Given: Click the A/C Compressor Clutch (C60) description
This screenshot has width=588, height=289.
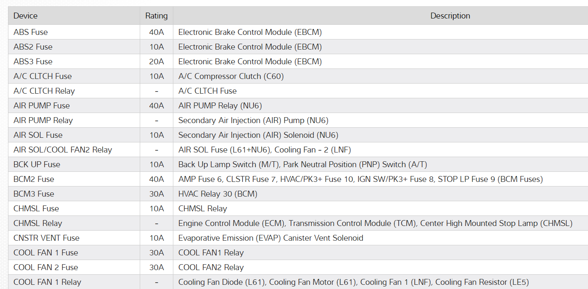Looking at the screenshot, I should click(x=231, y=76).
